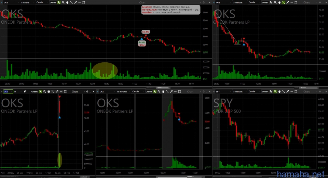Select the arrow drawing tool in the 1 minute OKS chart
Image resolution: width=328 pixels, height=178 pixels.
pos(75,2)
